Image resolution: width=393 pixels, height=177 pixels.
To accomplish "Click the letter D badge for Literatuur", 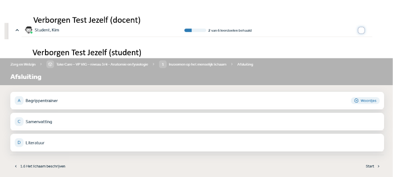I will coord(19,143).
